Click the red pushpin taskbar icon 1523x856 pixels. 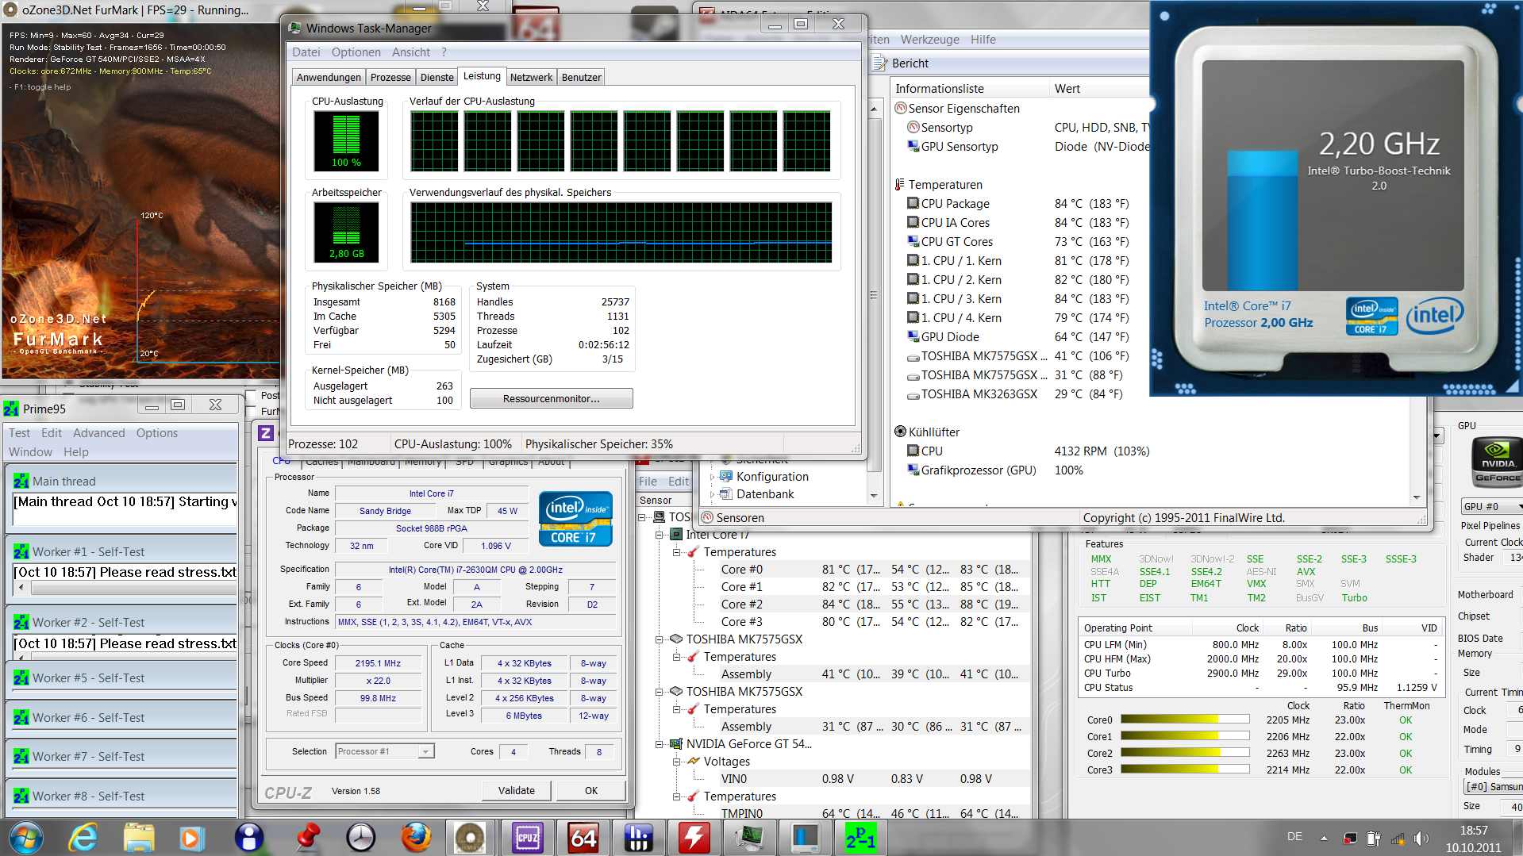click(x=307, y=838)
